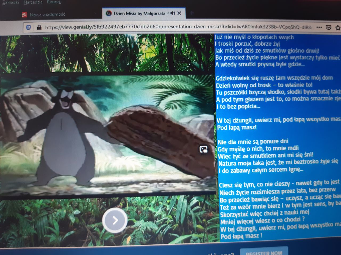Click lyric "Gdziekolwiek się ruszę tam wszędzie mój dom"
Image resolution: width=341 pixels, height=255 pixels.
coord(274,78)
